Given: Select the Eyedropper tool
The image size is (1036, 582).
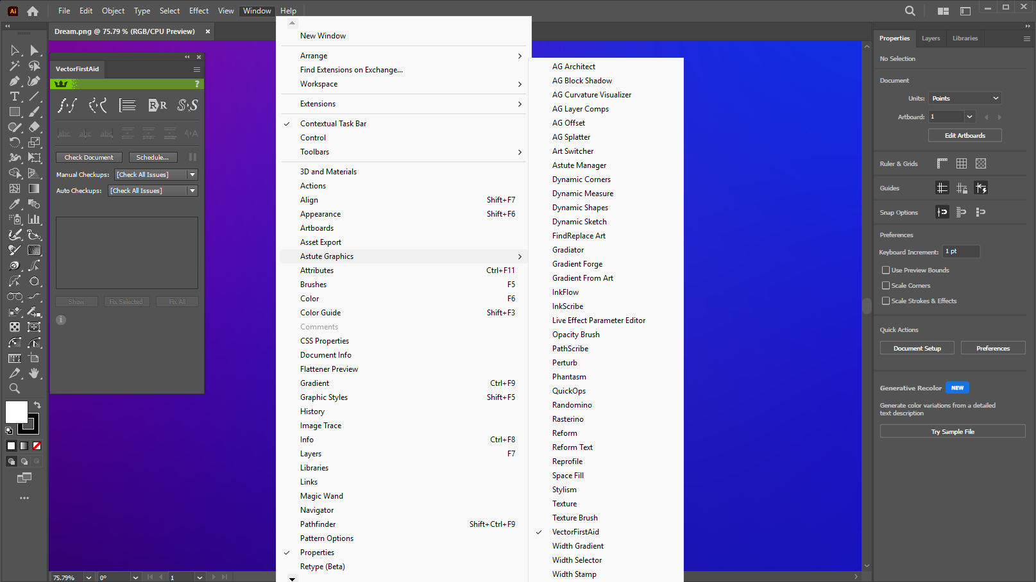Looking at the screenshot, I should 15,204.
